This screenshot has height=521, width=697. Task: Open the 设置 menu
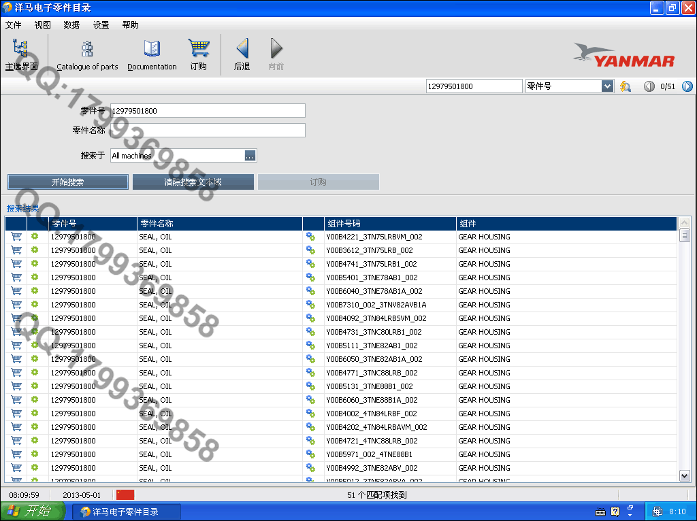[x=101, y=25]
